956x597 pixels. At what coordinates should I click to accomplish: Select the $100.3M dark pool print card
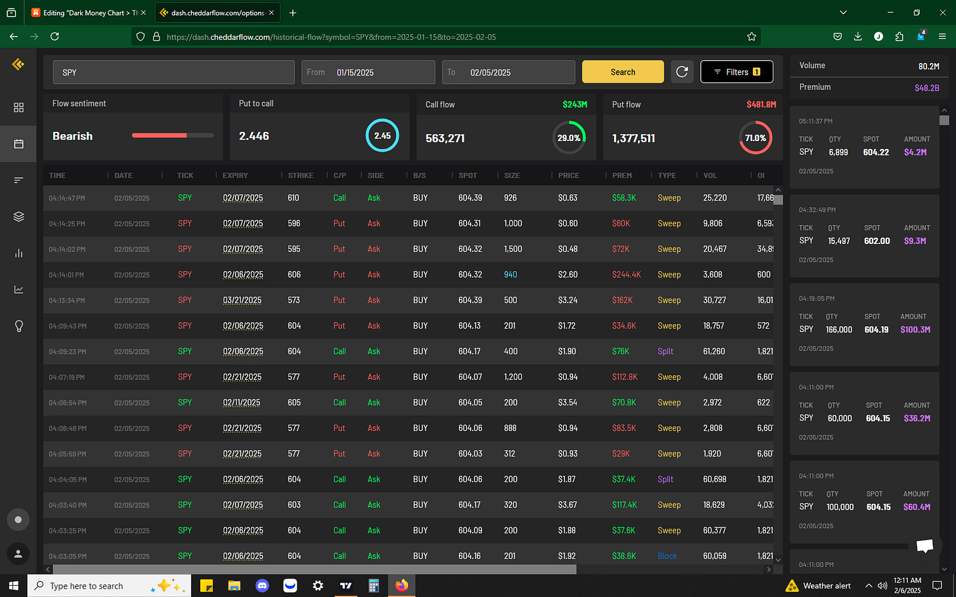coord(865,324)
